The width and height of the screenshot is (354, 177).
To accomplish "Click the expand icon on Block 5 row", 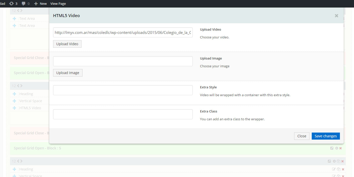I will tap(332, 148).
